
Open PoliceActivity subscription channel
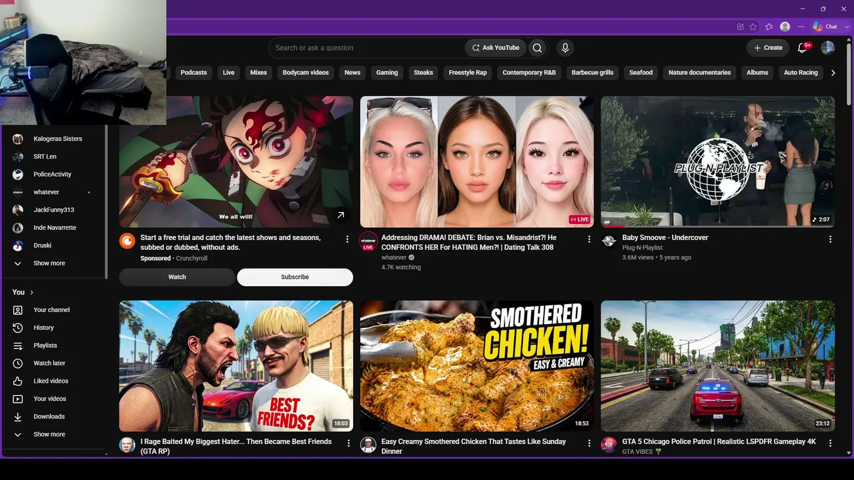pyautogui.click(x=52, y=175)
